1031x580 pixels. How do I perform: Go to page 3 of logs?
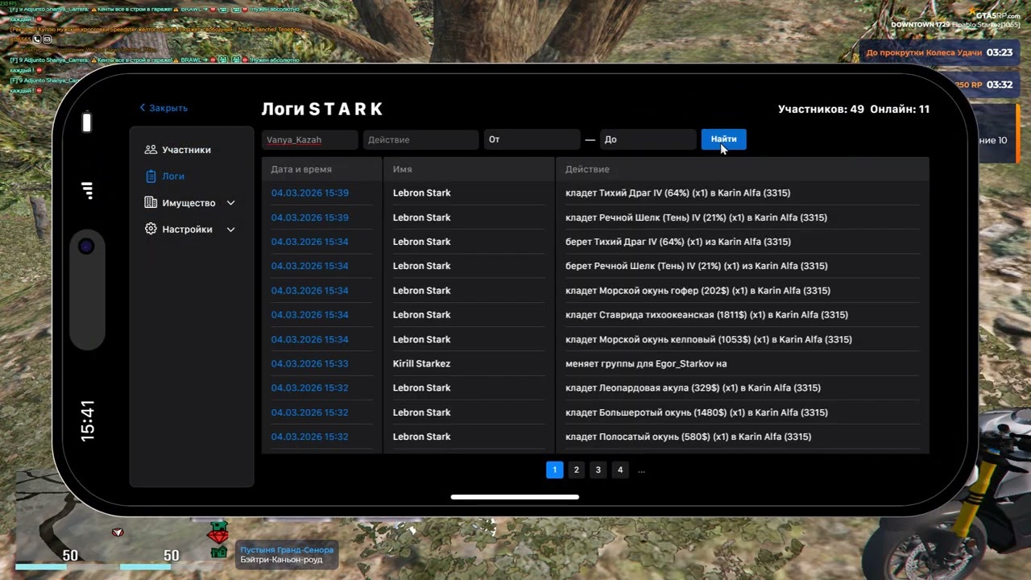point(598,470)
